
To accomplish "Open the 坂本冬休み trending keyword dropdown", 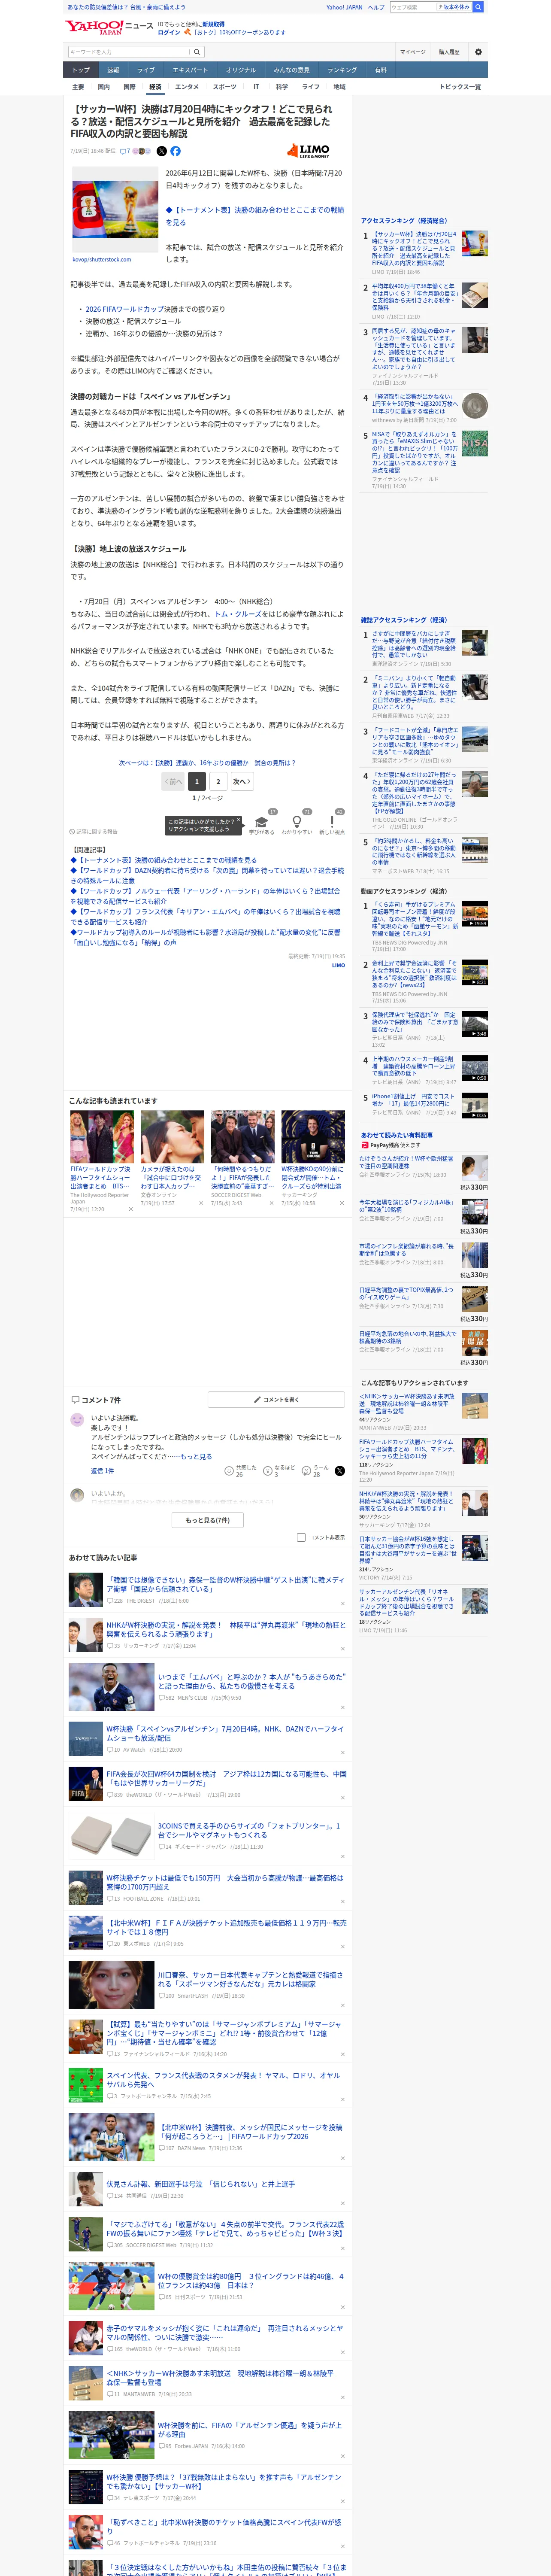I will pos(453,7).
